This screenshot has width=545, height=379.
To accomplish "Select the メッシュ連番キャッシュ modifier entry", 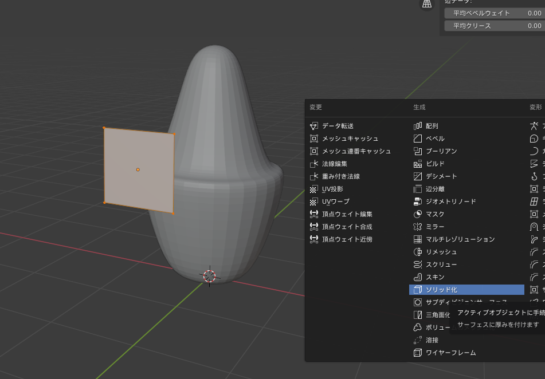I will pos(356,151).
